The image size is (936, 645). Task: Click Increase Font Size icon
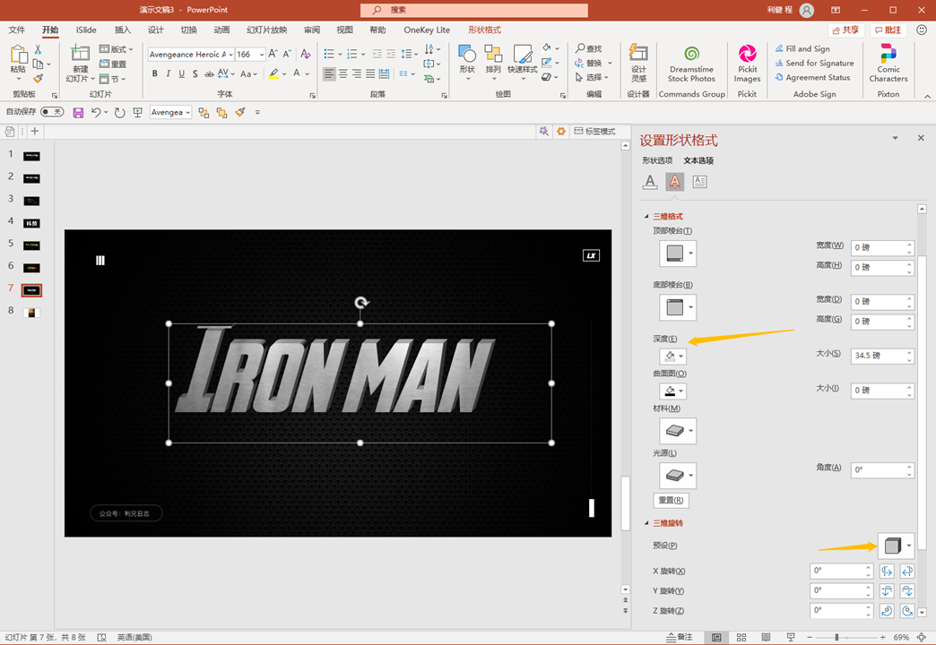click(273, 54)
